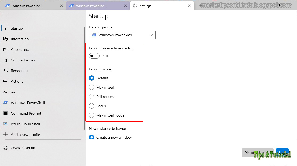Choose Full screen launch mode
297x166 pixels.
point(92,97)
